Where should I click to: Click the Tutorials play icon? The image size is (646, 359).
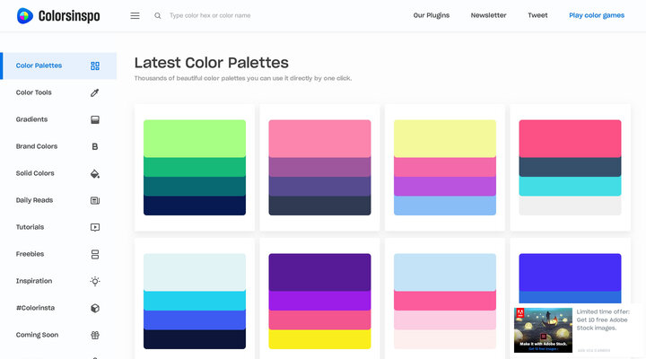tap(95, 227)
